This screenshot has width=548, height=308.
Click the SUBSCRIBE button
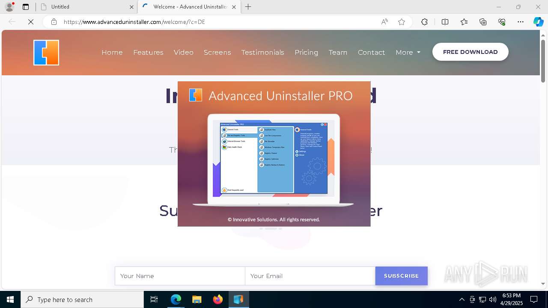point(402,276)
